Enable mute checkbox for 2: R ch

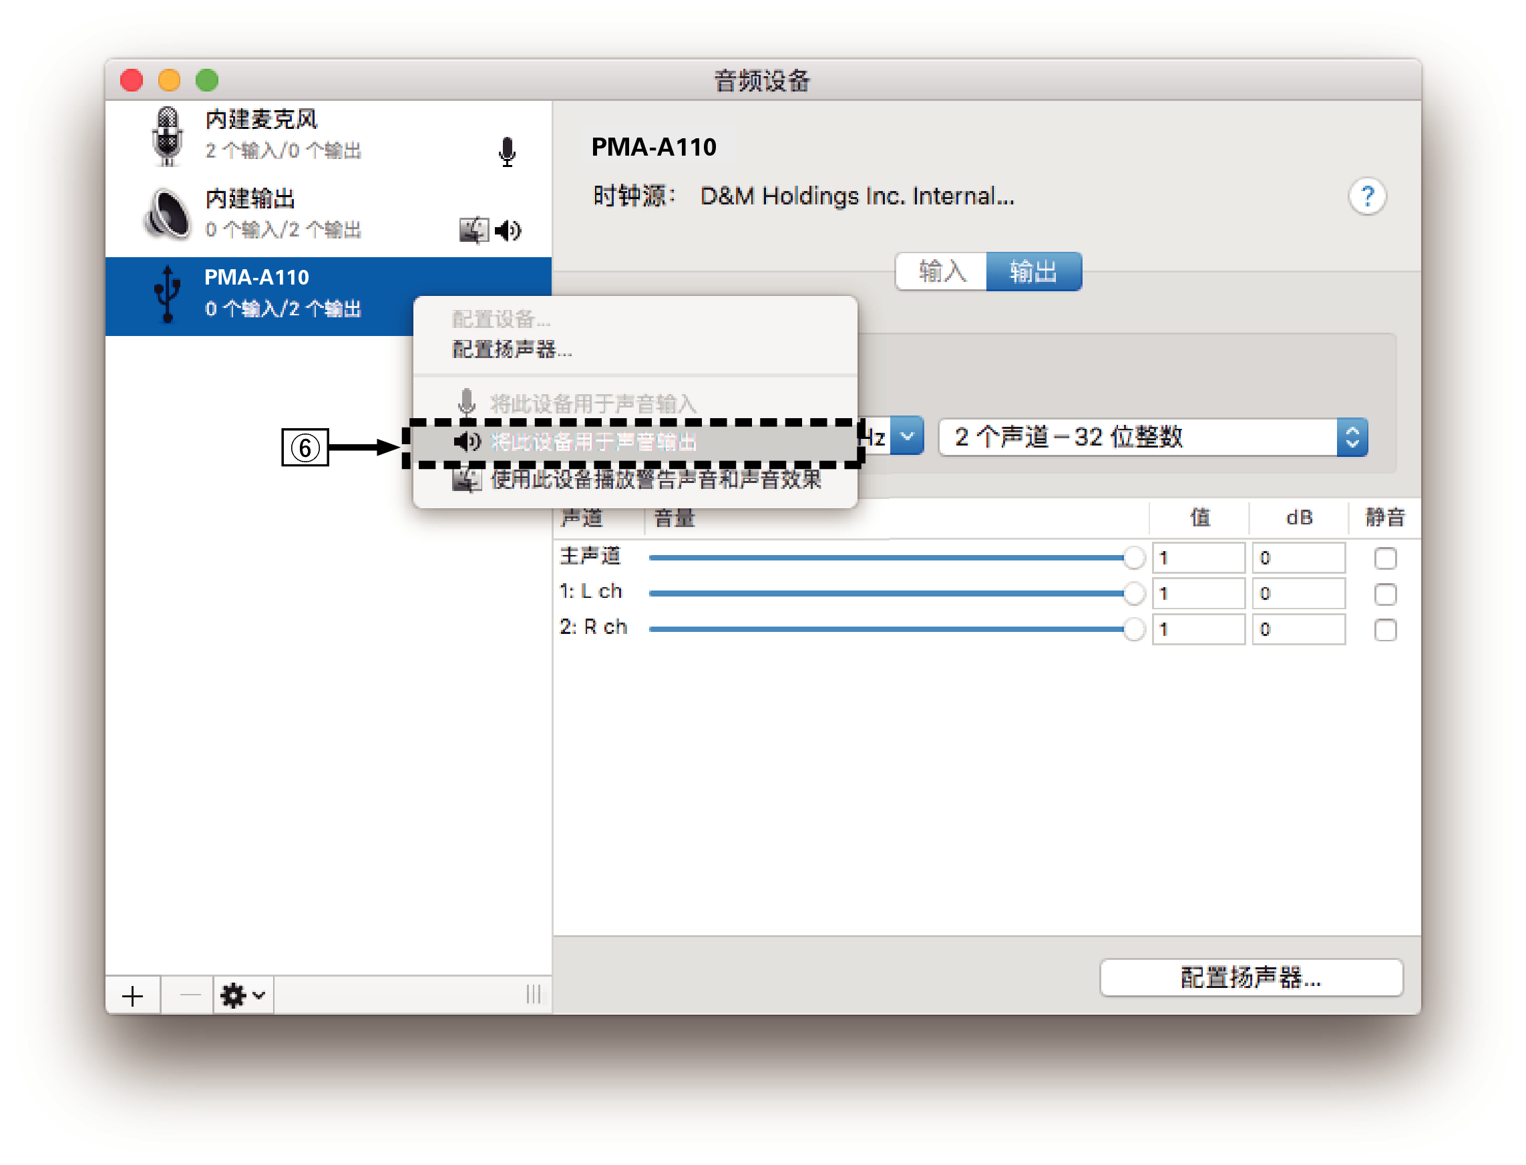pyautogui.click(x=1386, y=630)
